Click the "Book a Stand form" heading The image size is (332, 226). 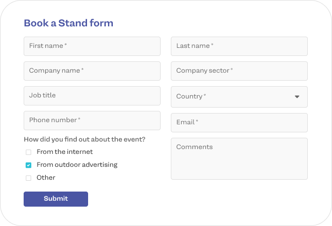coord(68,23)
